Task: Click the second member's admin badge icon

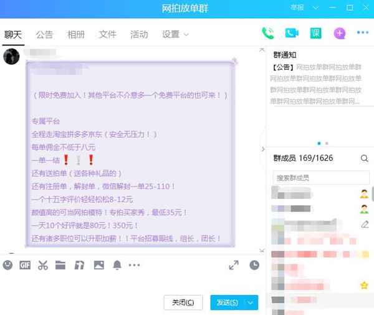Action: pyautogui.click(x=364, y=209)
